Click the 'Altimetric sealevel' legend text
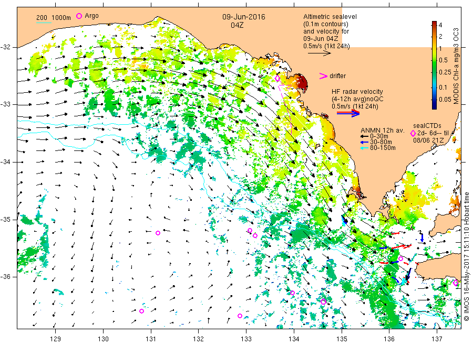473x346 pixels. [x=330, y=17]
